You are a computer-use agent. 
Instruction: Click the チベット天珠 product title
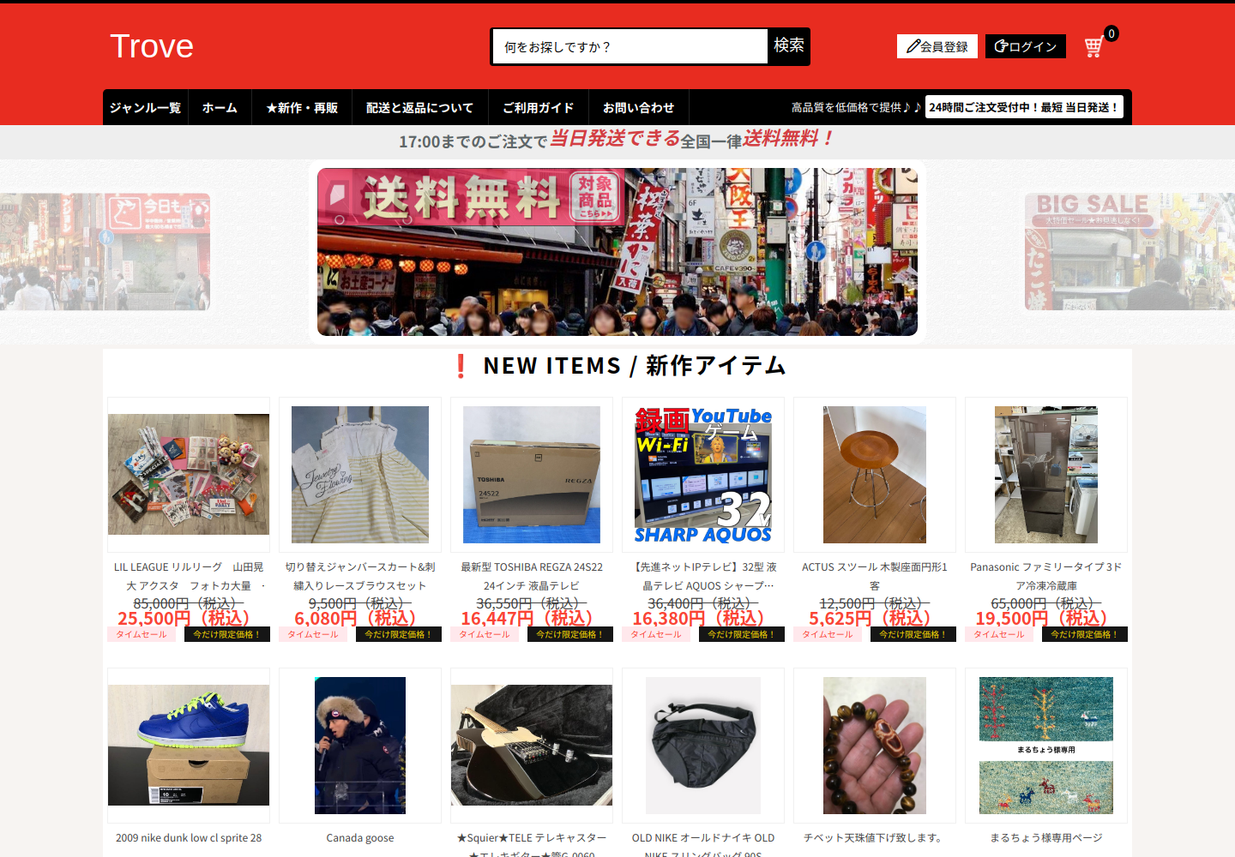point(875,838)
